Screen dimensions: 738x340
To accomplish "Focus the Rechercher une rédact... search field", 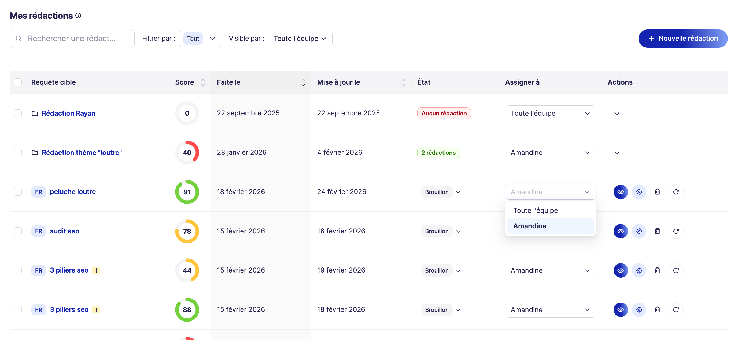I will pos(72,39).
